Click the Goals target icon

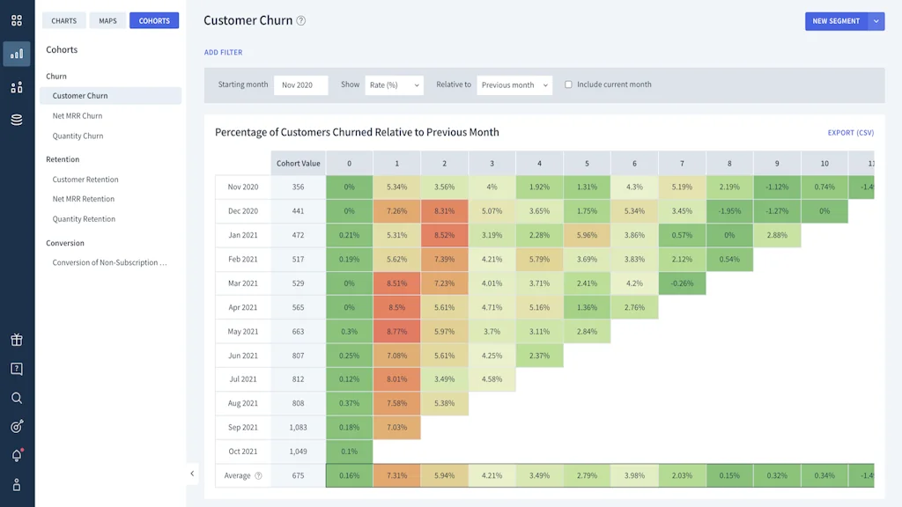click(x=16, y=426)
